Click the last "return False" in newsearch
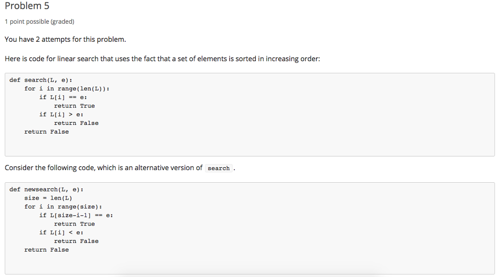 coord(47,250)
